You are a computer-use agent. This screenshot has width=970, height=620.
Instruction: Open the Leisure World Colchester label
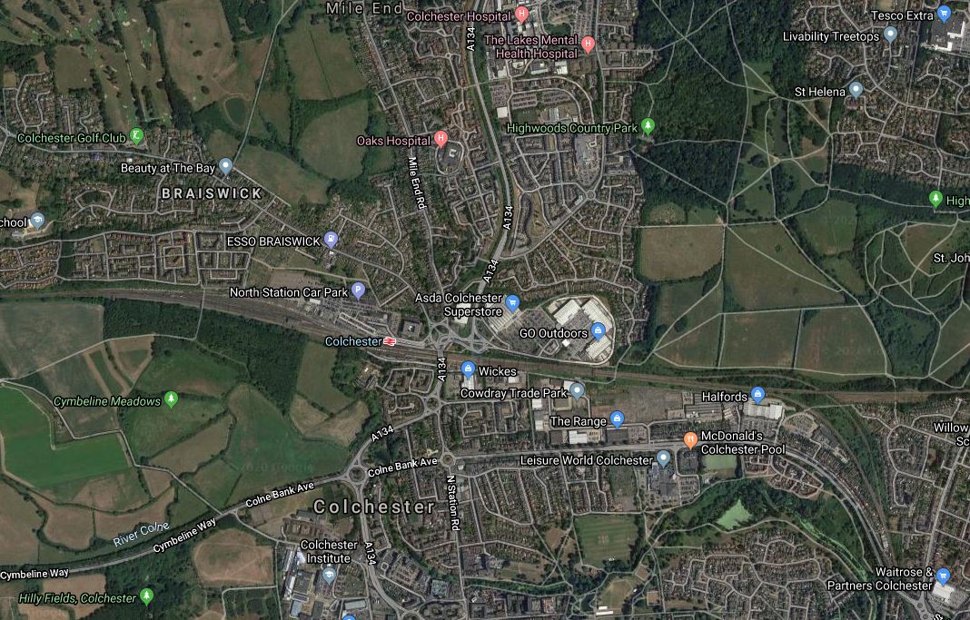pyautogui.click(x=587, y=460)
